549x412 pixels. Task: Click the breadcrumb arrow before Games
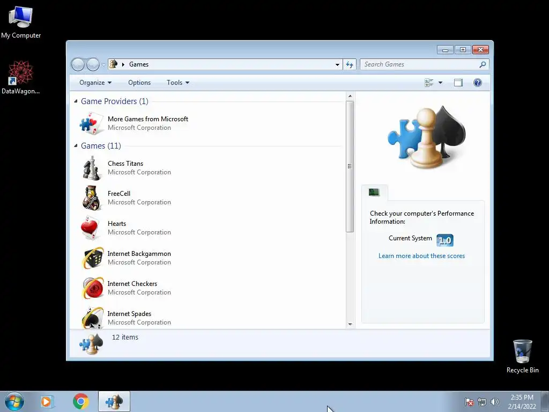pyautogui.click(x=123, y=64)
